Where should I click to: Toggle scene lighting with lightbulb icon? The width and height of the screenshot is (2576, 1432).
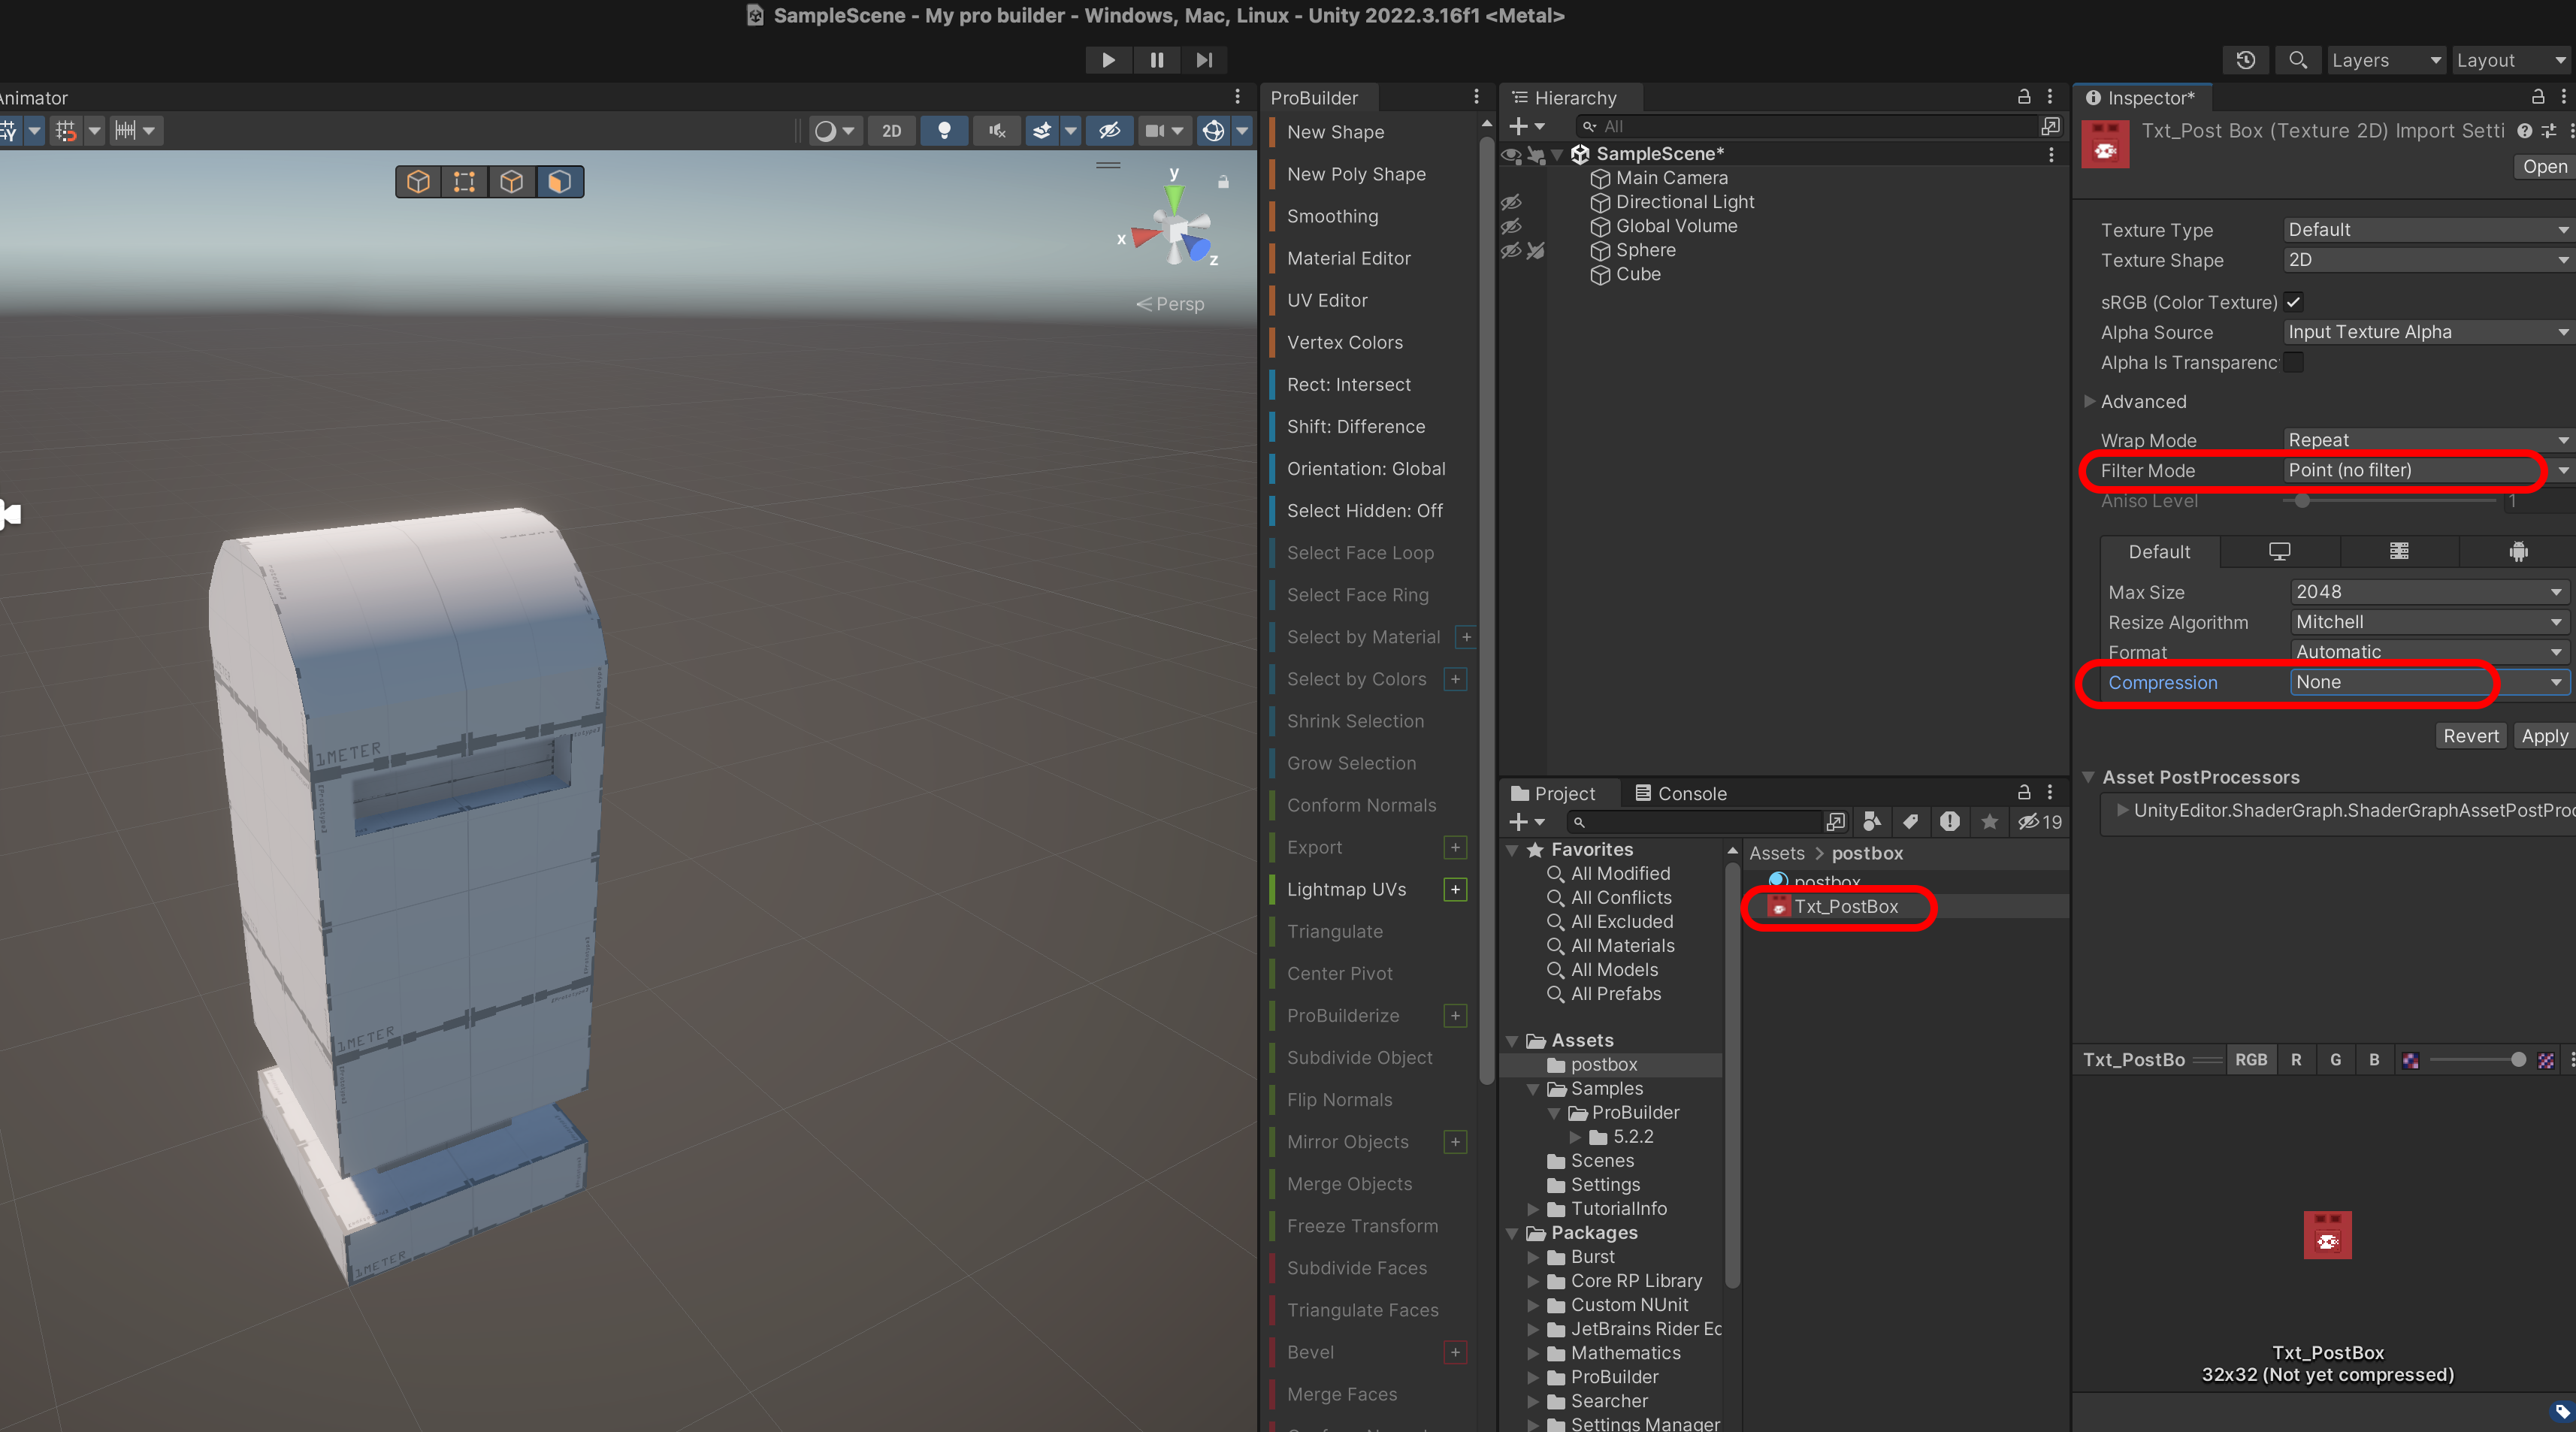pyautogui.click(x=943, y=130)
